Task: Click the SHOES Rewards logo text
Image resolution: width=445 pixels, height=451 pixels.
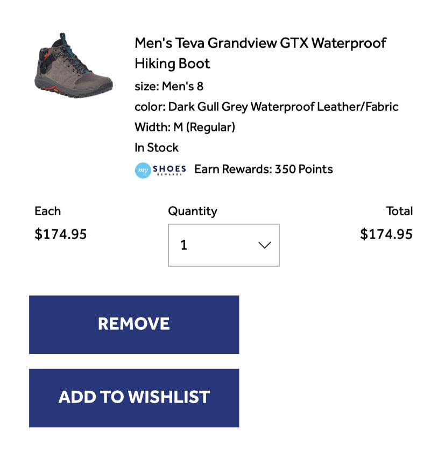Action: 169,170
